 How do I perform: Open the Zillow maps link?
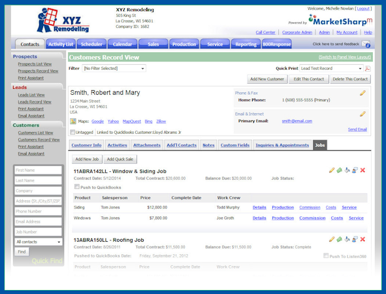(161, 121)
